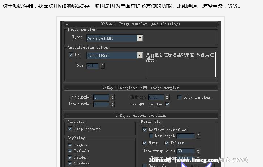Click the Max subdivs spinner arrows
The width and height of the screenshot is (263, 167).
point(113,104)
